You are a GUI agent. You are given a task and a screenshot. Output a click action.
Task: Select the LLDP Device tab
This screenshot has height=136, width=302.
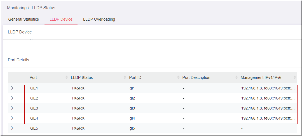coord(61,20)
